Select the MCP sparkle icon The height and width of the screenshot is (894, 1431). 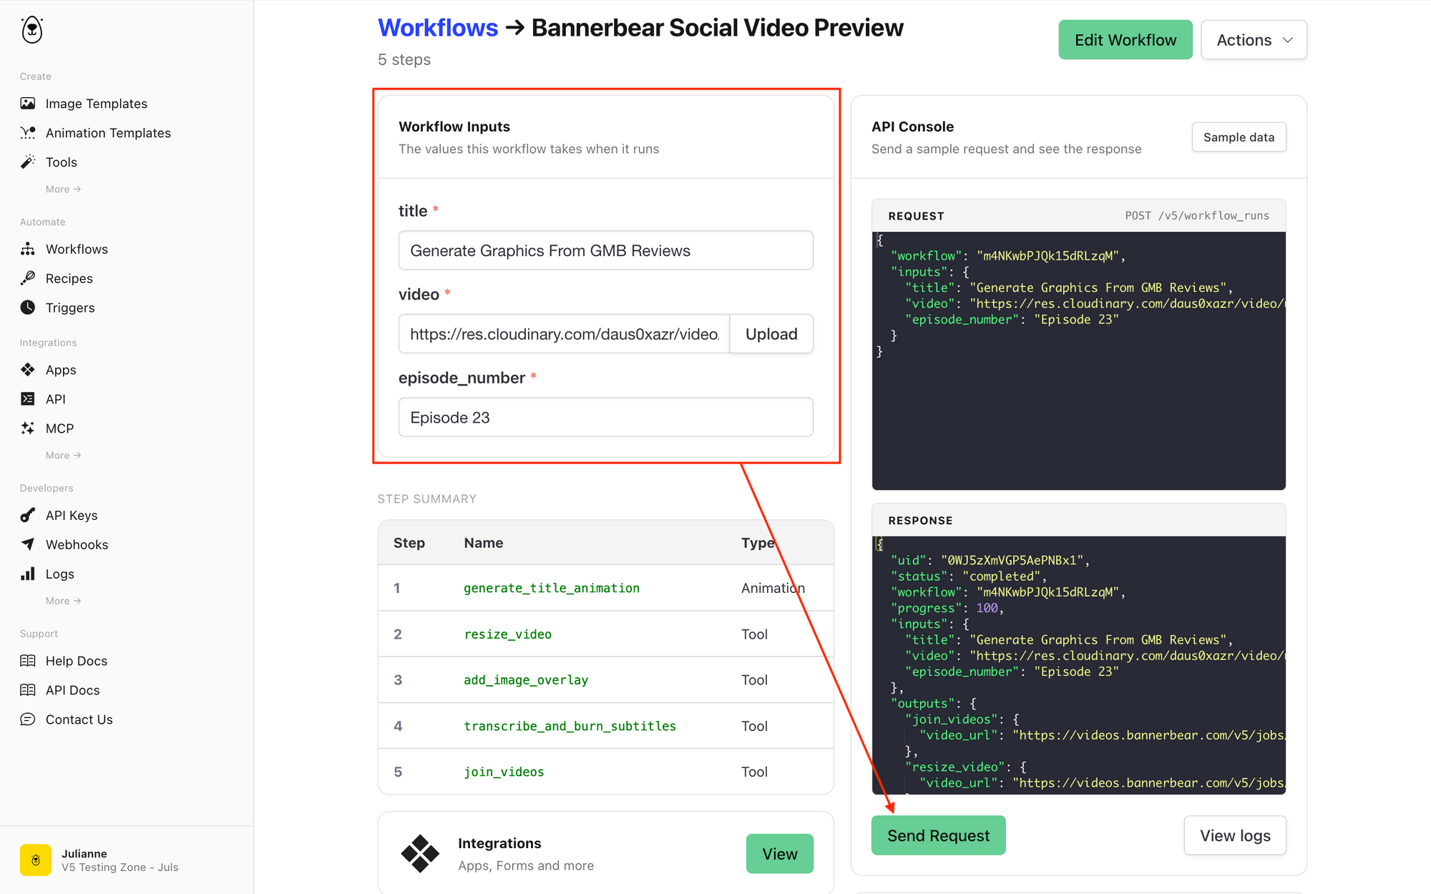coord(28,428)
